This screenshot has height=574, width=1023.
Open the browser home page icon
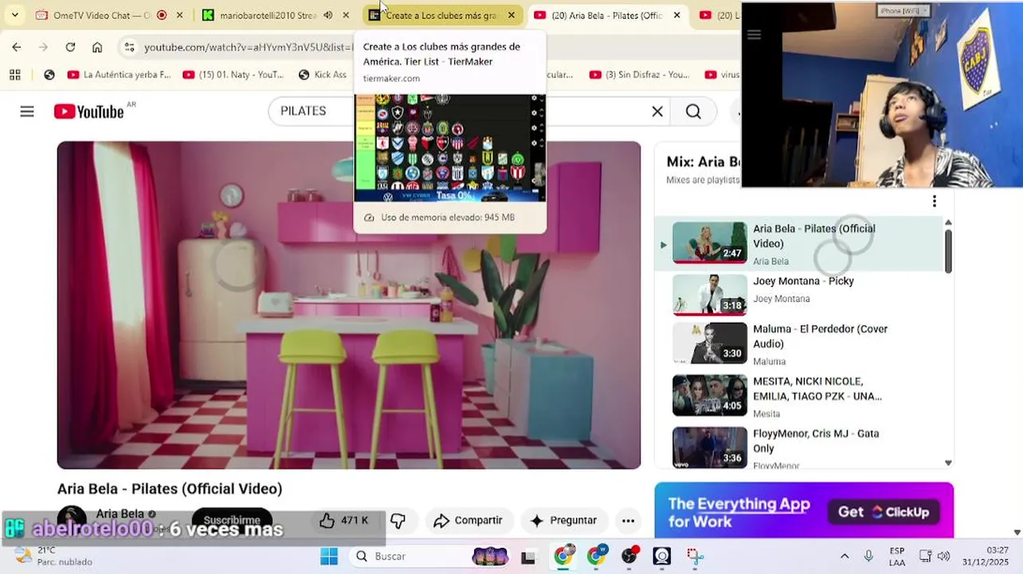tap(97, 47)
